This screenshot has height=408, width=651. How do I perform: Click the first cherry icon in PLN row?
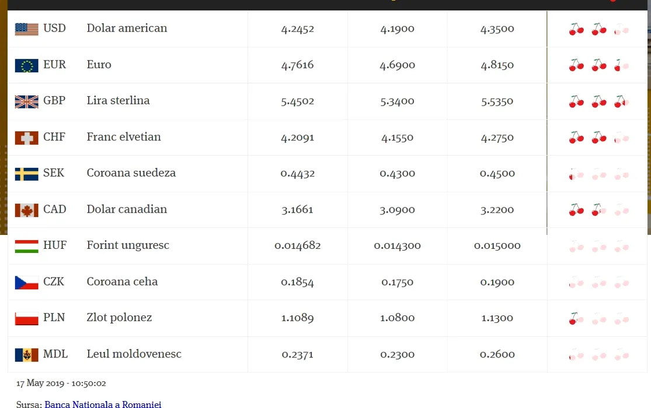pos(576,318)
